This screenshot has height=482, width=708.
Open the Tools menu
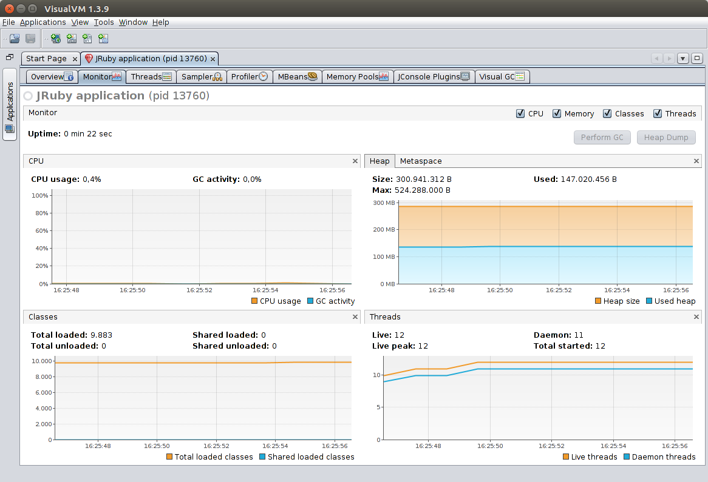click(104, 22)
